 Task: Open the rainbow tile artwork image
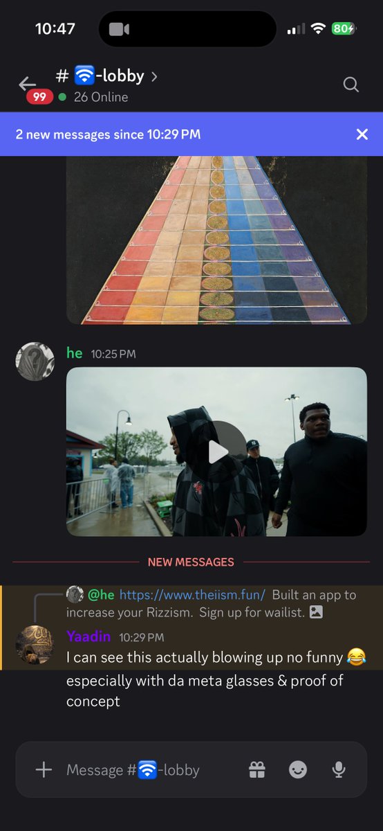pos(217,240)
